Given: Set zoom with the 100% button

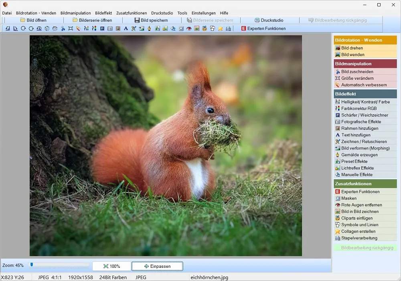Looking at the screenshot, I should tap(111, 266).
